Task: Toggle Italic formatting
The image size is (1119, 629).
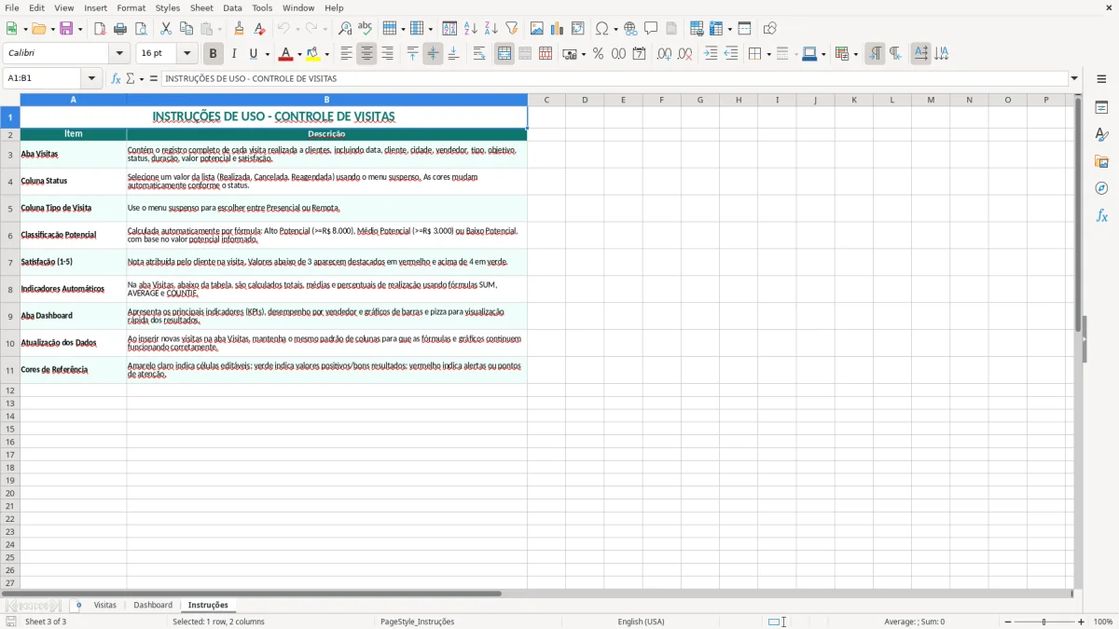Action: pyautogui.click(x=234, y=54)
